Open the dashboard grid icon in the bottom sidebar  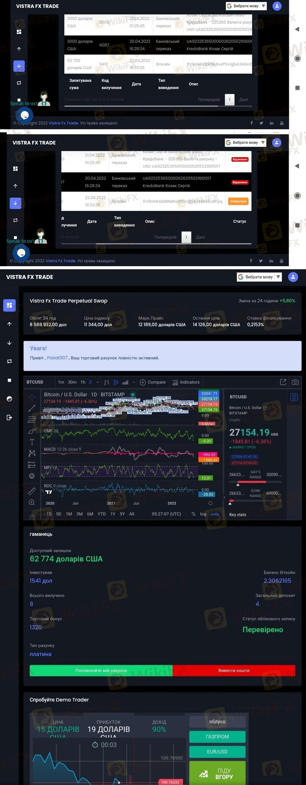(x=9, y=305)
